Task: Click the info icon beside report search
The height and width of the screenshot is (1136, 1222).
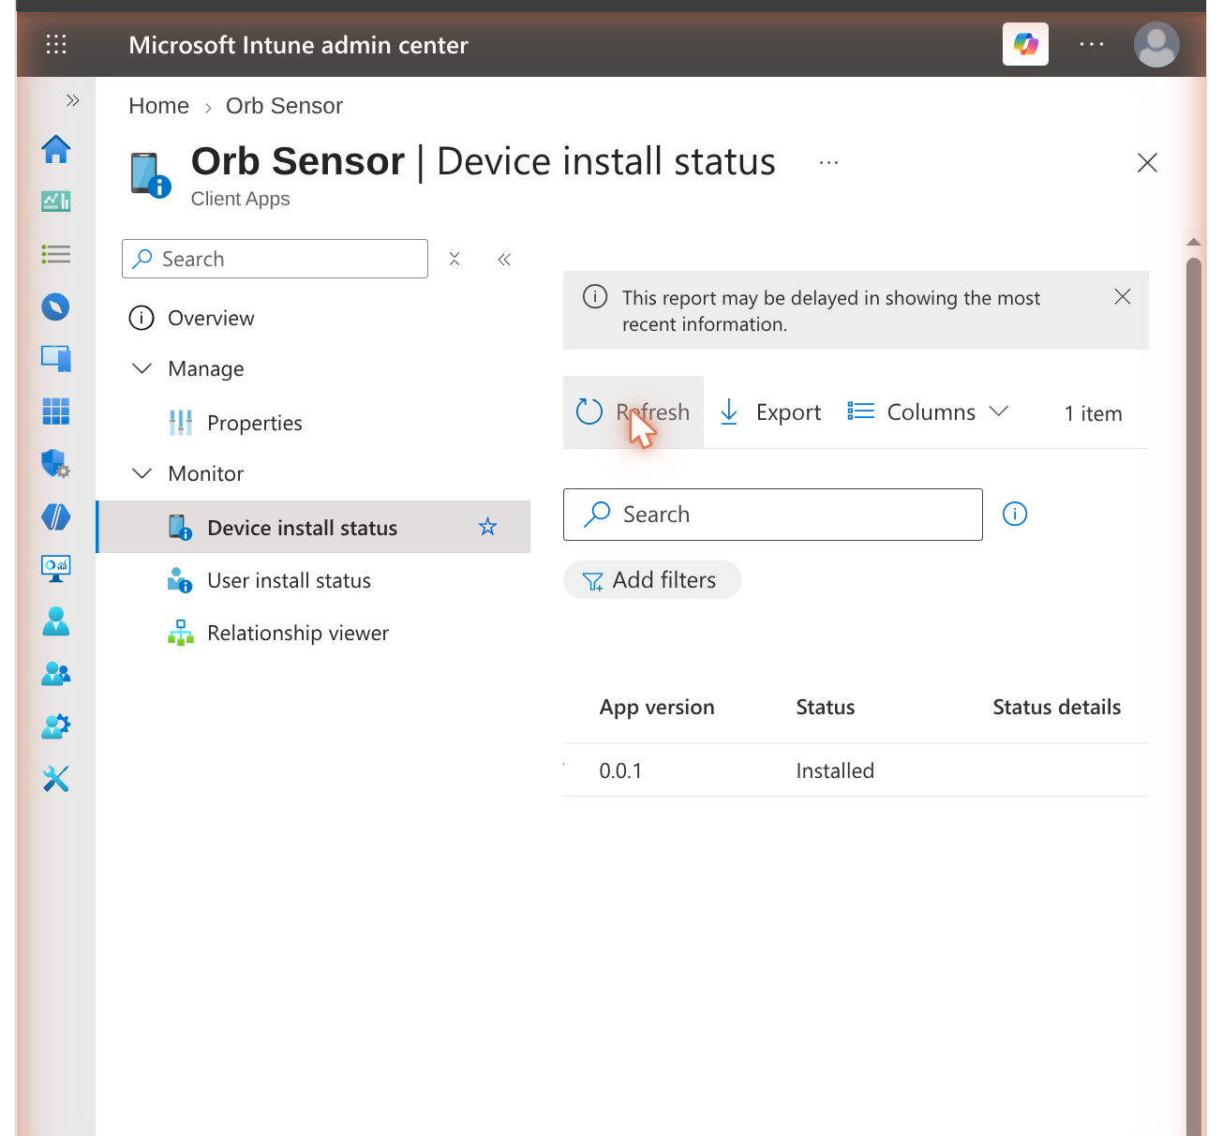Action: pyautogui.click(x=1015, y=514)
